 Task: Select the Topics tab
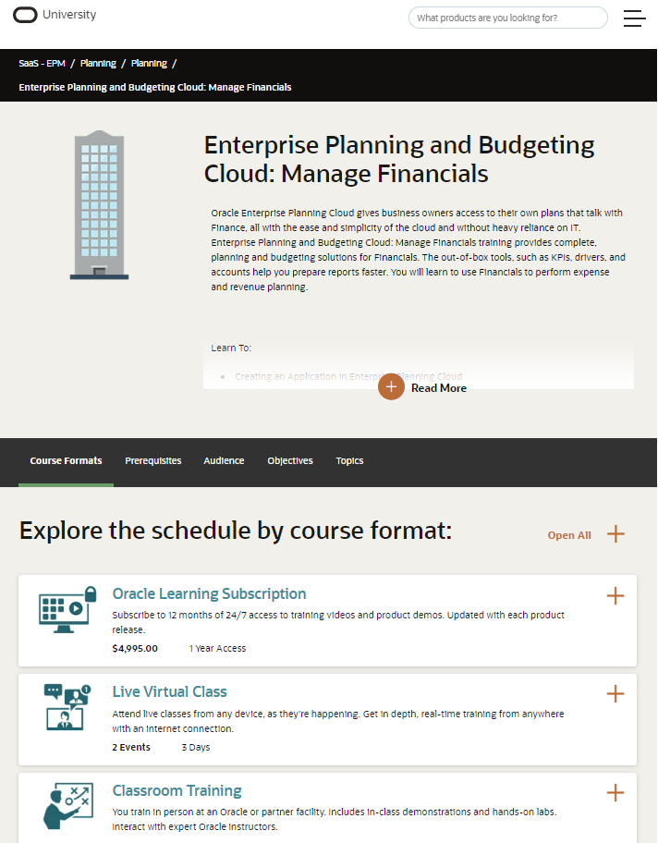(x=349, y=460)
